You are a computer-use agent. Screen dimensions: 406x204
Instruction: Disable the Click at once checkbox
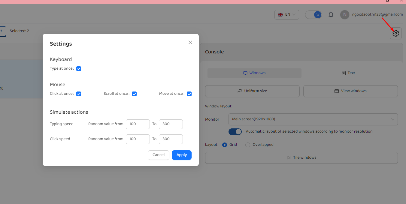[x=79, y=94]
